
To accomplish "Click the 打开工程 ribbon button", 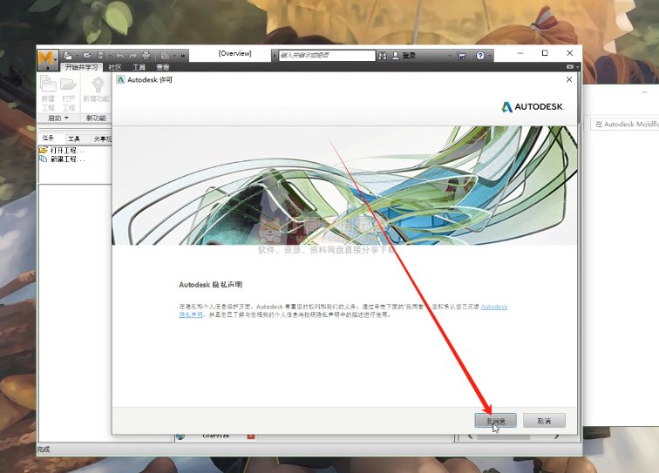I will click(x=68, y=93).
